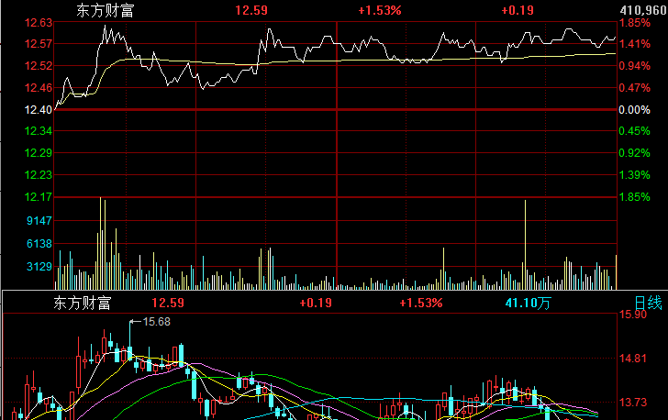Viewport: 668px width, 420px height.
Task: Click the red 1.85% axis label at top
Action: point(634,23)
